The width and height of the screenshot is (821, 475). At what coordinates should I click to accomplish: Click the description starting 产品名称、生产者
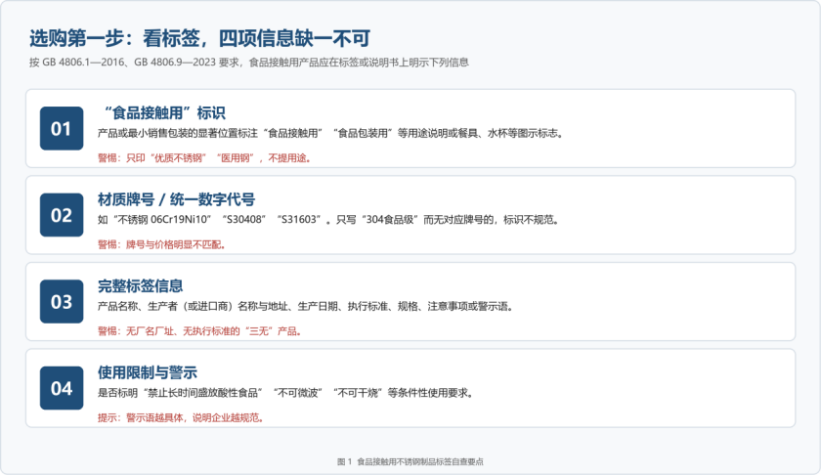tap(306, 306)
